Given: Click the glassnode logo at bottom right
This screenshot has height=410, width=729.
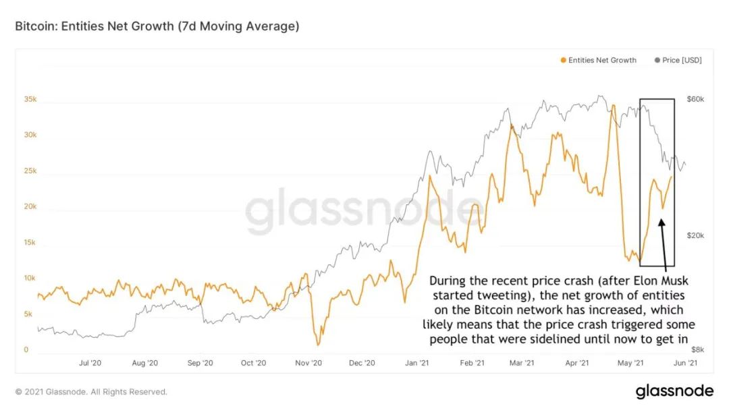Looking at the screenshot, I should point(674,391).
